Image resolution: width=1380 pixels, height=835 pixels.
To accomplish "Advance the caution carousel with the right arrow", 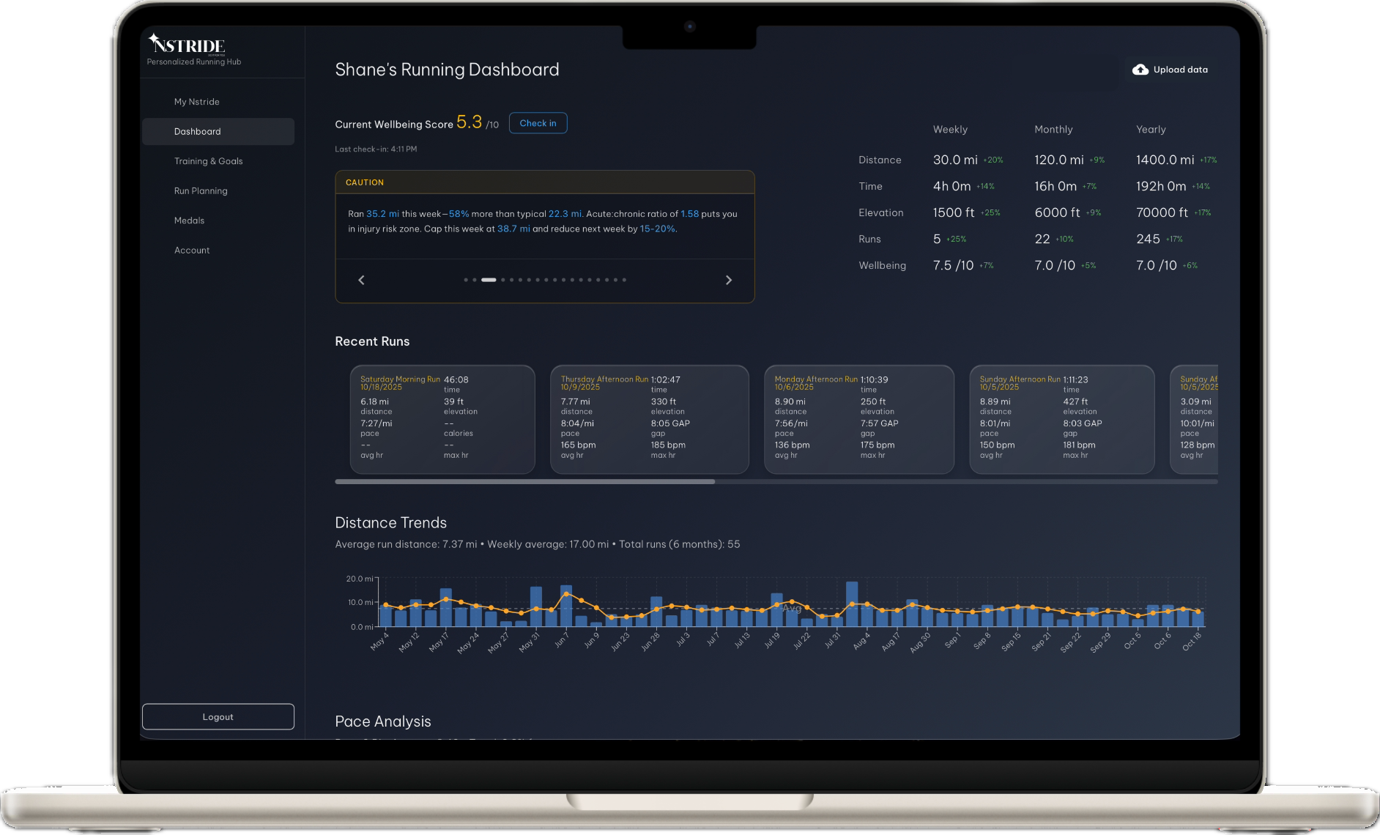I will tap(729, 280).
